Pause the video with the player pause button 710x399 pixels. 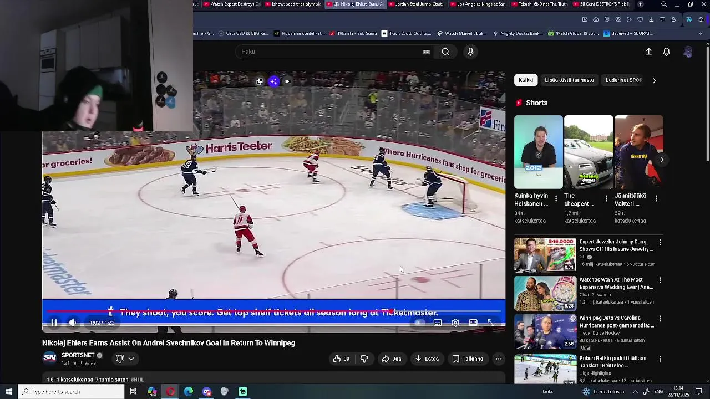[54, 323]
